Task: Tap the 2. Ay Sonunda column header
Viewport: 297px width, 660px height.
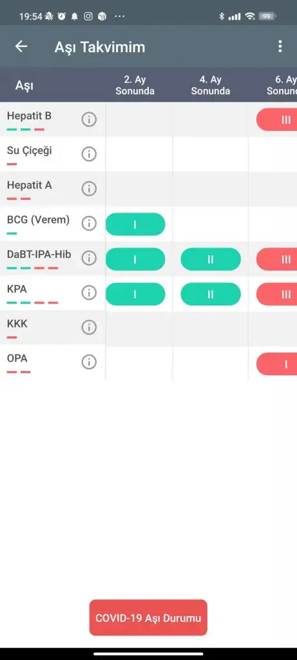Action: click(135, 86)
